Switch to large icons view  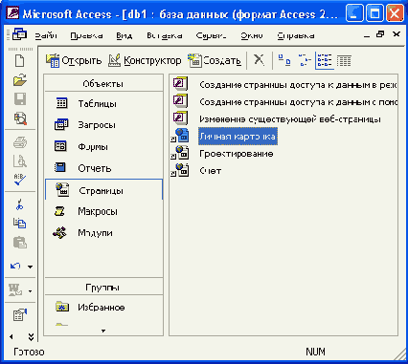point(284,60)
